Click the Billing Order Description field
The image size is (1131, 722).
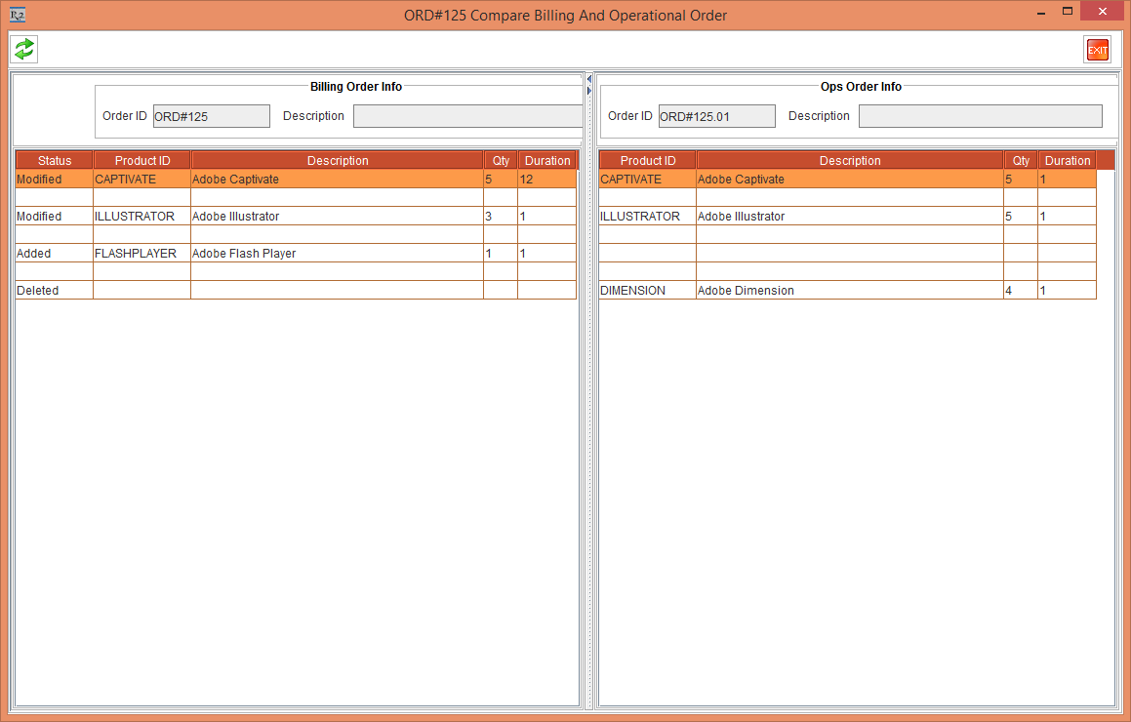(467, 116)
